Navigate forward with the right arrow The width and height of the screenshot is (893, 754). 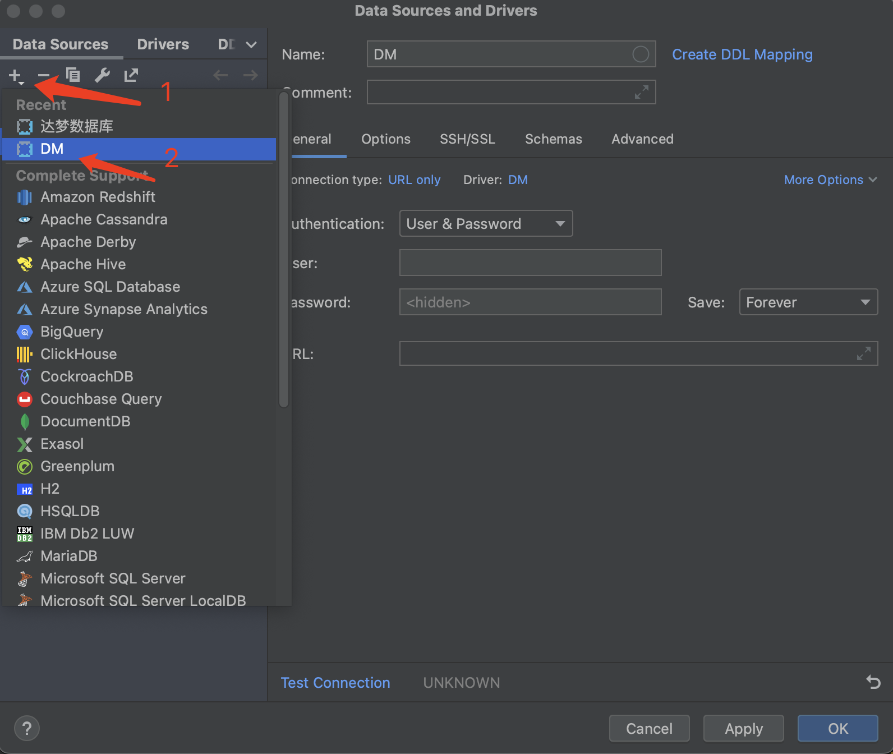(x=250, y=75)
